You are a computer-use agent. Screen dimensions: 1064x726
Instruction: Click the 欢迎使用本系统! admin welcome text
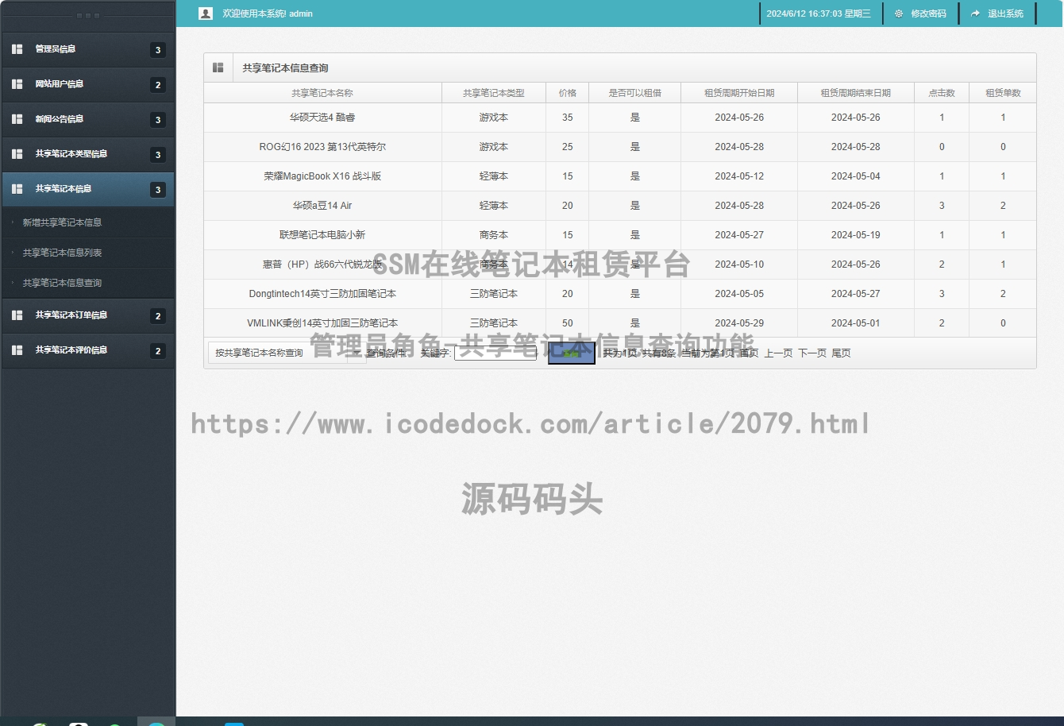pos(268,14)
